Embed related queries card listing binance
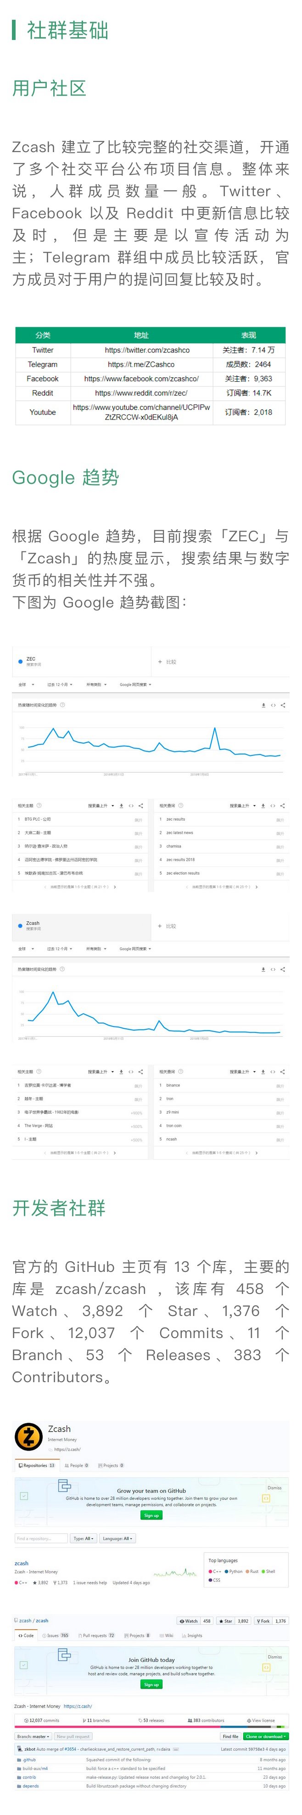Viewport: 302px width, 1815px height. (273, 1072)
